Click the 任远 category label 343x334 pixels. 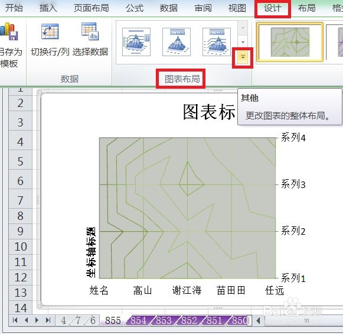(275, 291)
